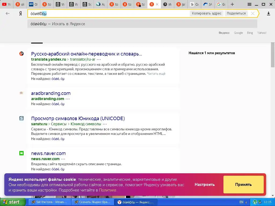The image size is (275, 206).
Task: Click 'Настроить' in cookie banner
Action: (204, 185)
